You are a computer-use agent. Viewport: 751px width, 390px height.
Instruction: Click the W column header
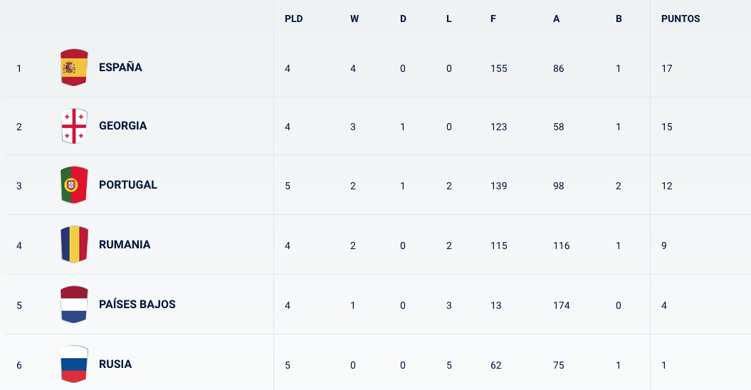(355, 19)
